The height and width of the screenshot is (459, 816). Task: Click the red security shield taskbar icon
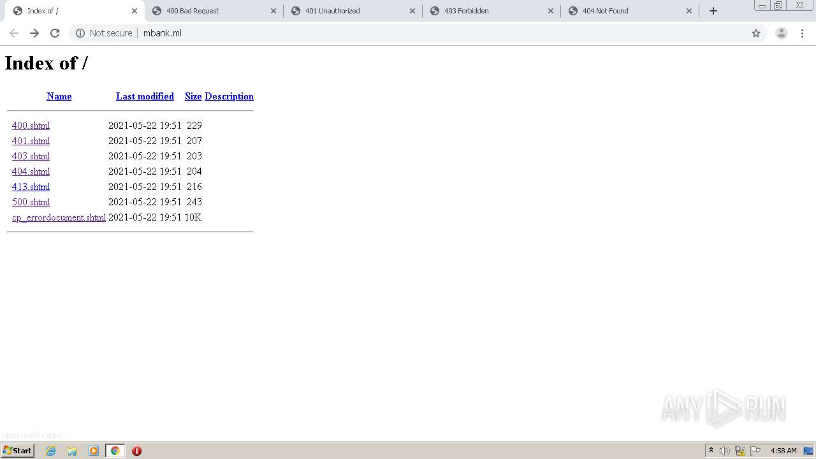tap(136, 451)
